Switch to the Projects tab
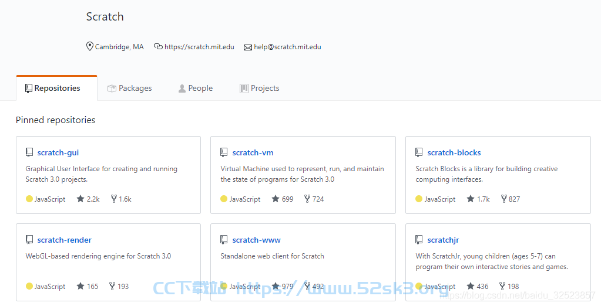 click(x=260, y=89)
